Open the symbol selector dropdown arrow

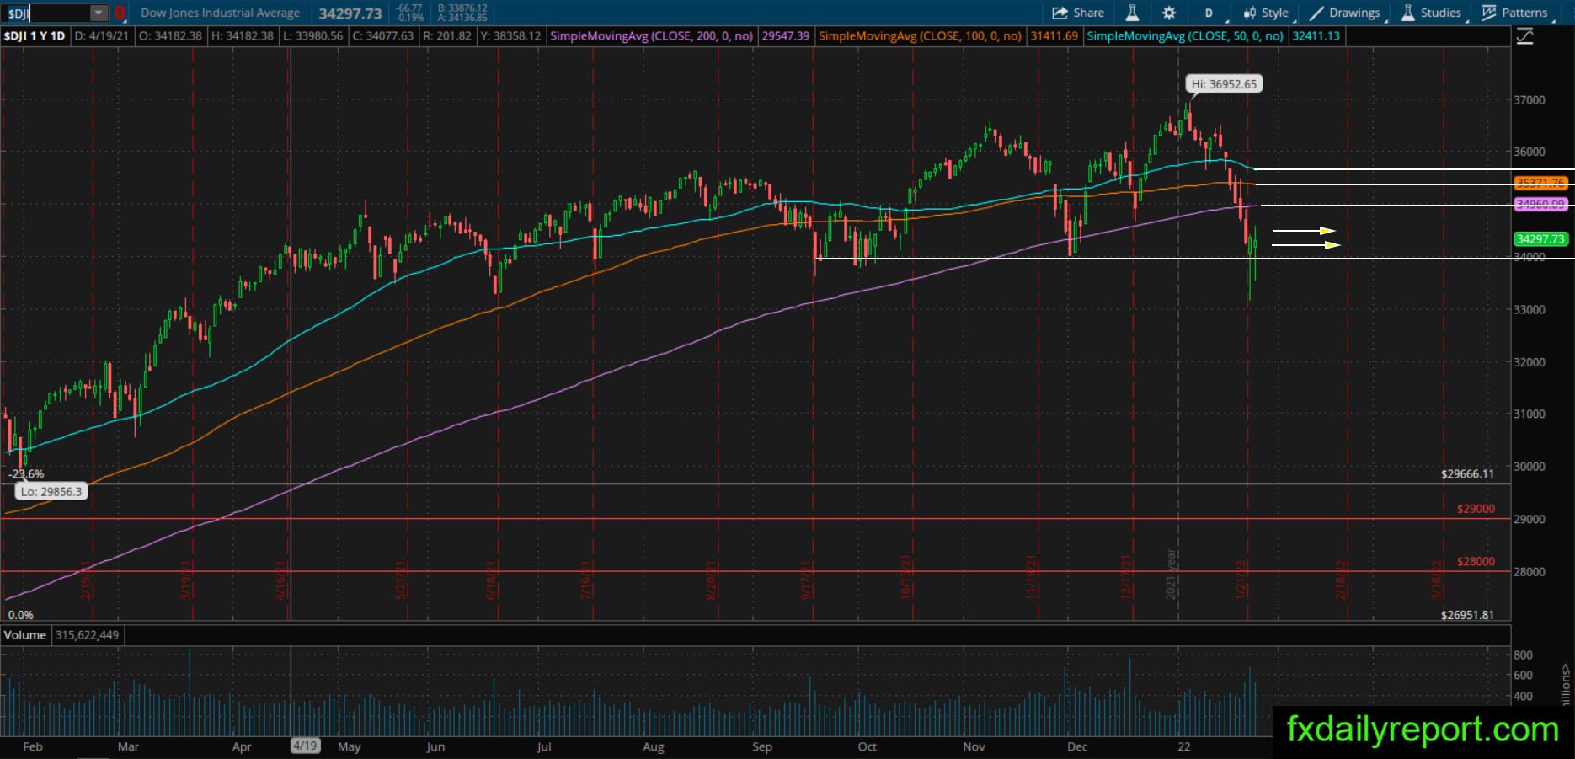coord(99,13)
